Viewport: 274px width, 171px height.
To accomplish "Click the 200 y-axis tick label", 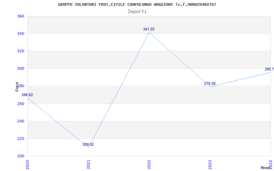I will point(21,156).
